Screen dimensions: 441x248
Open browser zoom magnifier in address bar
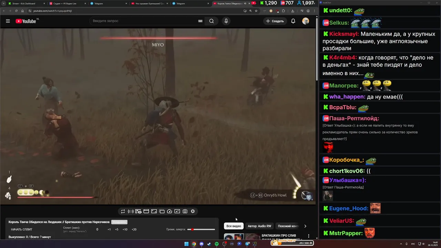[251, 11]
